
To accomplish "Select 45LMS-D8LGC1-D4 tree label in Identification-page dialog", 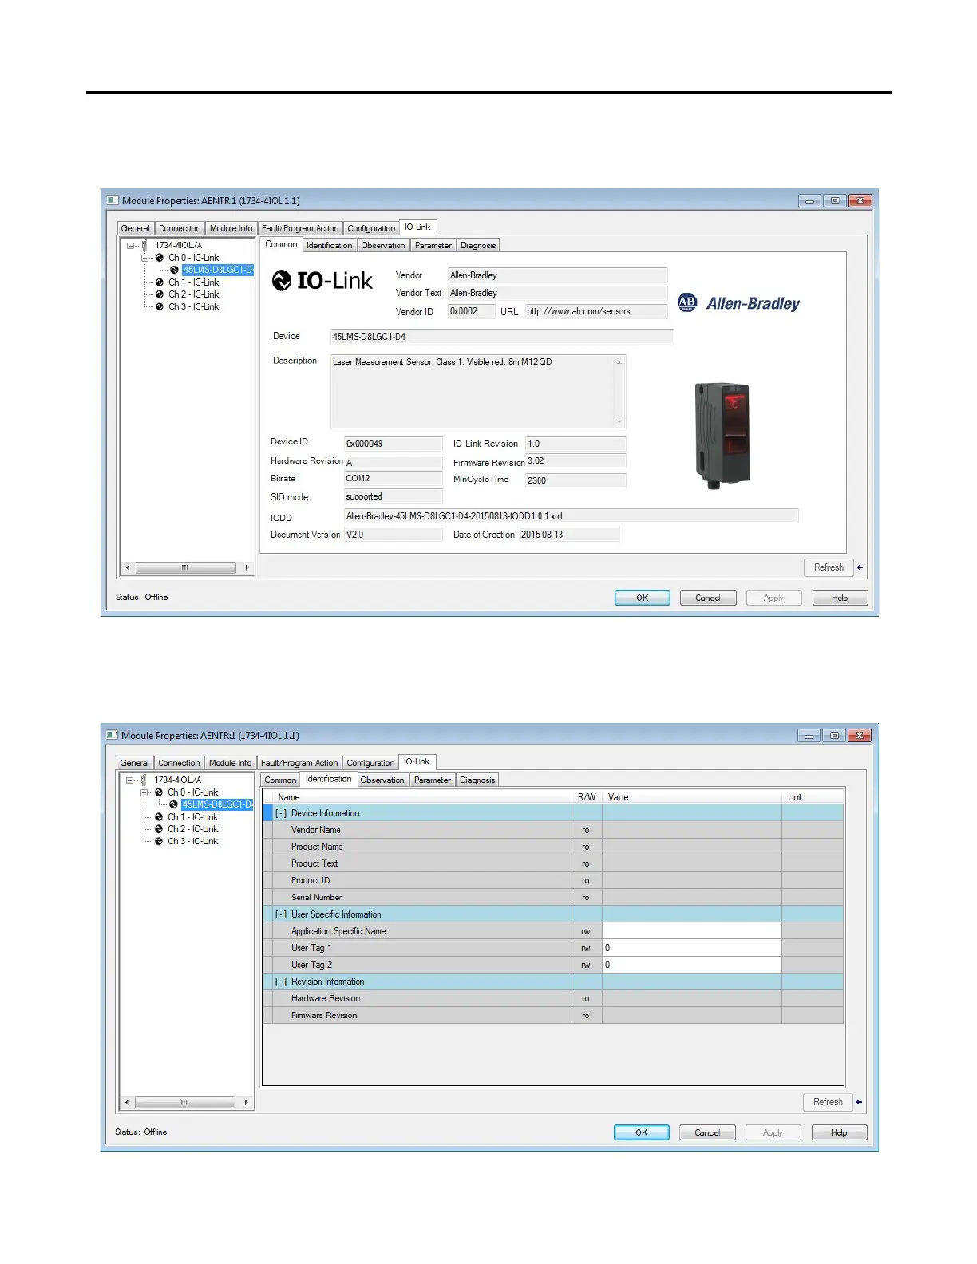I will (217, 804).
